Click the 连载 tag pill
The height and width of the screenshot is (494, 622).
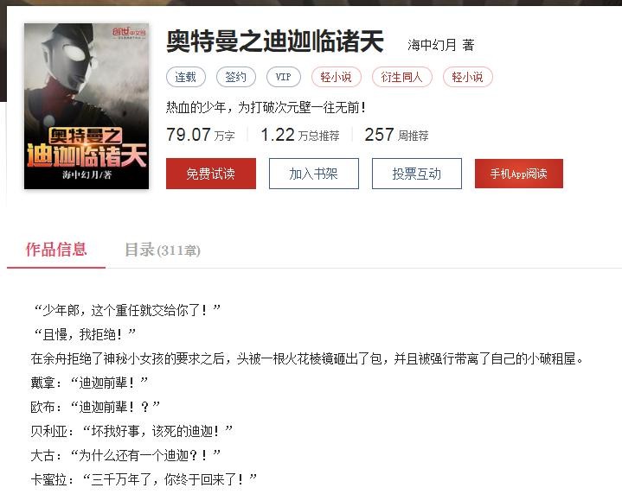click(186, 77)
